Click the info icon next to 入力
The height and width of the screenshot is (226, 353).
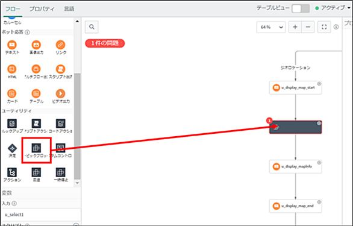[14, 204]
